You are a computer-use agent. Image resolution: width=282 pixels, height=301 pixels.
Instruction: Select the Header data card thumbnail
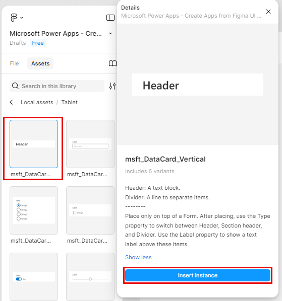(34, 144)
